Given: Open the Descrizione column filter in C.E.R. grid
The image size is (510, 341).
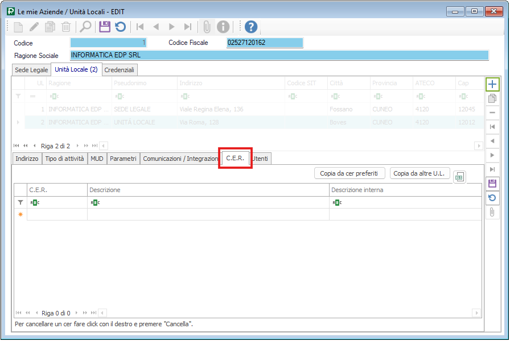Looking at the screenshot, I should pyautogui.click(x=94, y=202).
